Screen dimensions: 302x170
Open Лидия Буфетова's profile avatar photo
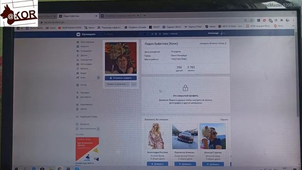[121, 58]
